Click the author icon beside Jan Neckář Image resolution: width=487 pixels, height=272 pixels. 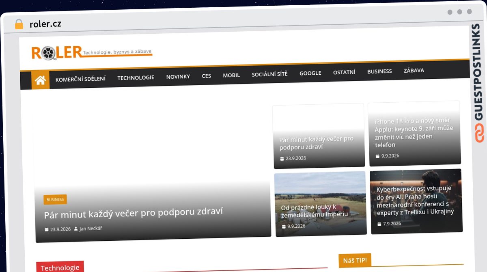pos(76,229)
